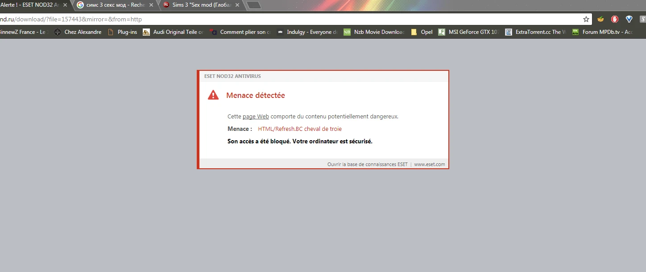Open the Opel bookmarks folder
The width and height of the screenshot is (646, 272).
click(422, 32)
